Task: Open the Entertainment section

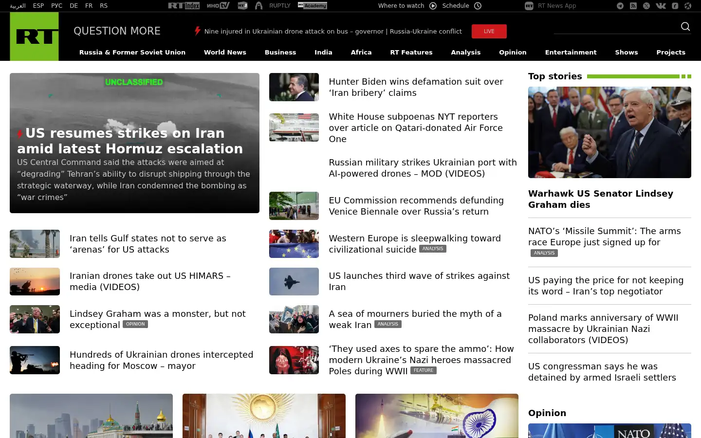Action: pyautogui.click(x=571, y=52)
